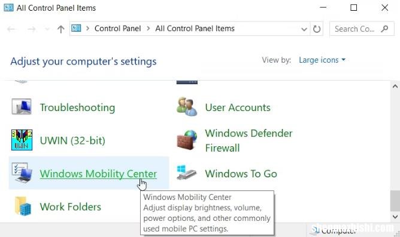Maximize the Control Panel window

click(353, 8)
